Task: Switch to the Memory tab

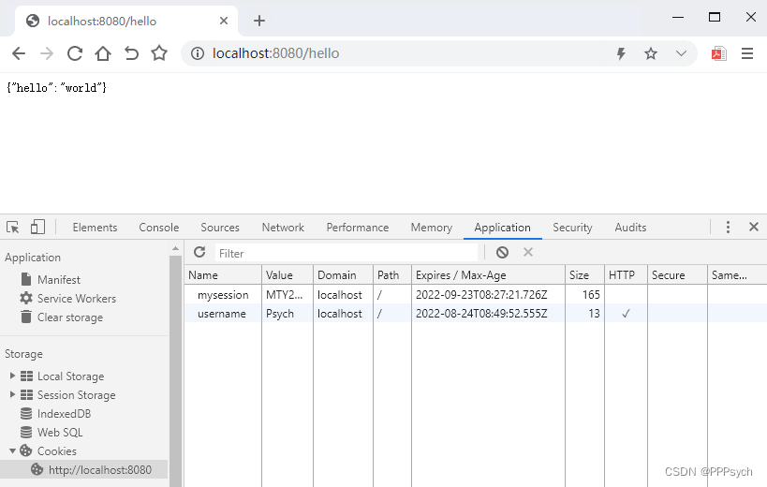Action: tap(432, 228)
